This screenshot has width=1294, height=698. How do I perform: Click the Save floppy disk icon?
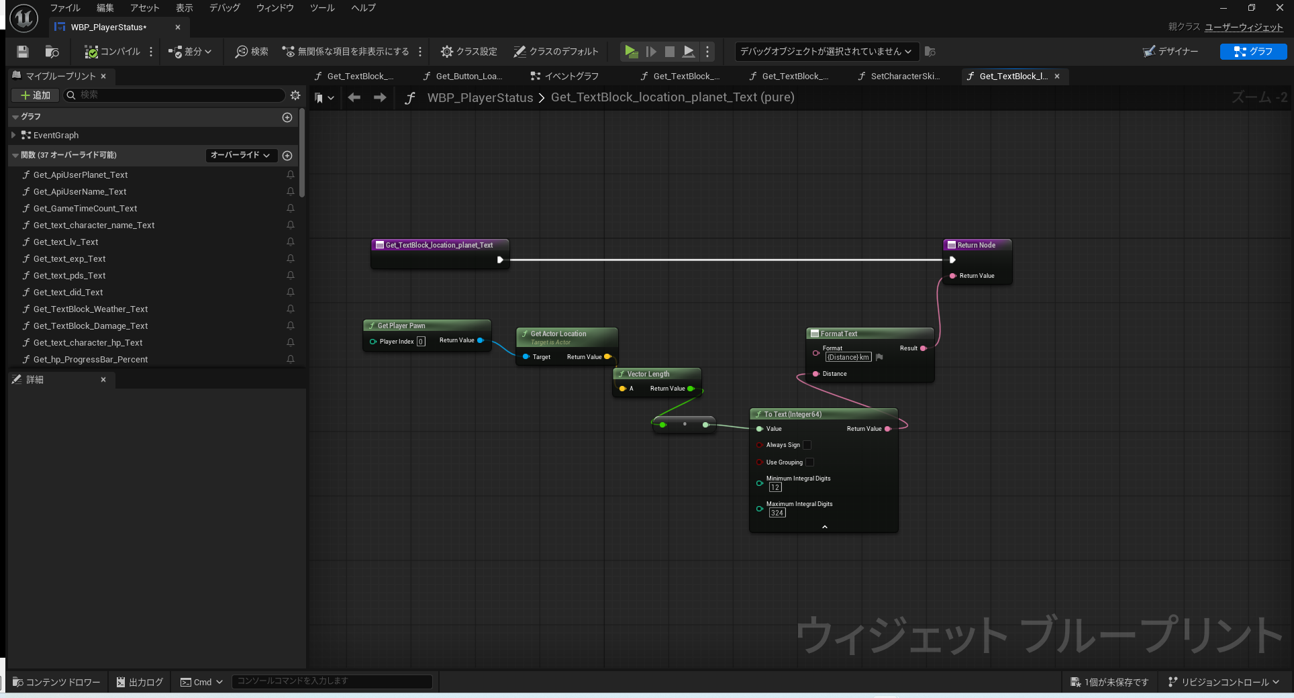[x=23, y=52]
